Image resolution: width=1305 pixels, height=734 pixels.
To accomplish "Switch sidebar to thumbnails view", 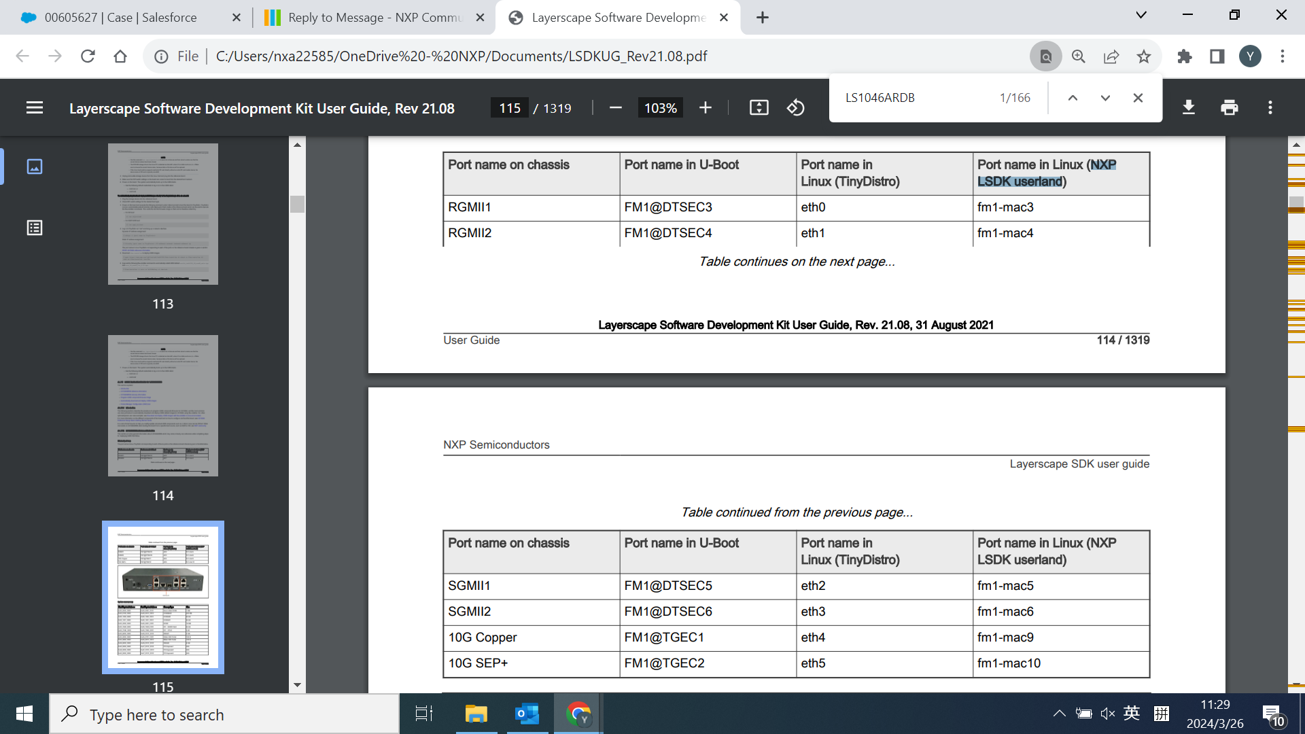I will [35, 167].
